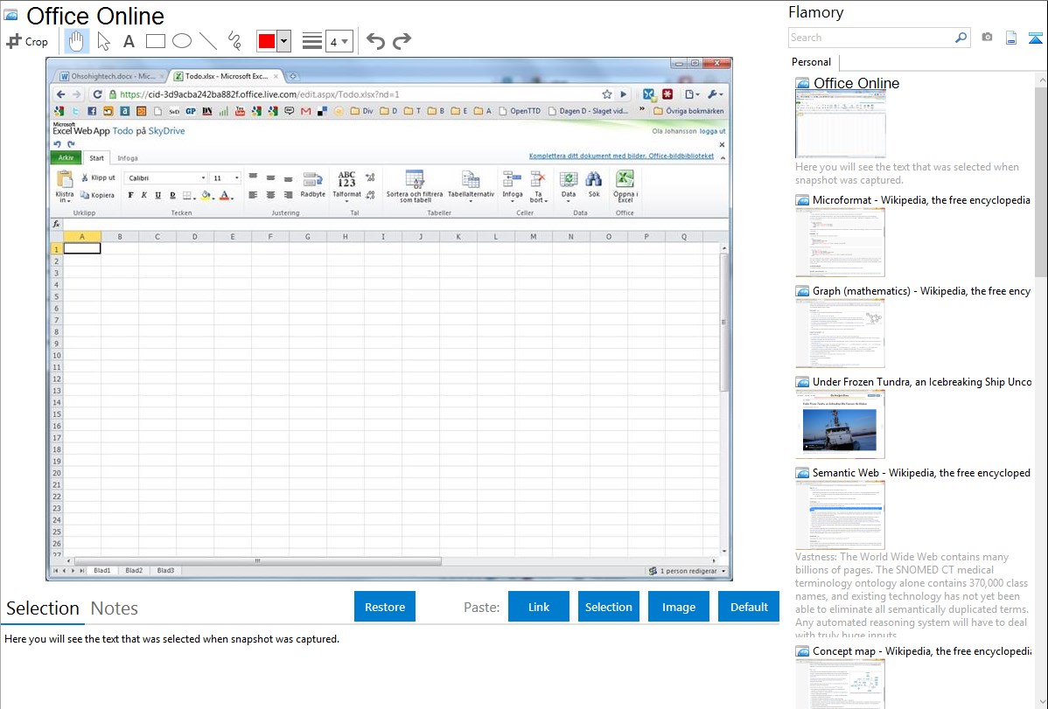Click the Paste Link button
This screenshot has width=1048, height=709.
539,607
